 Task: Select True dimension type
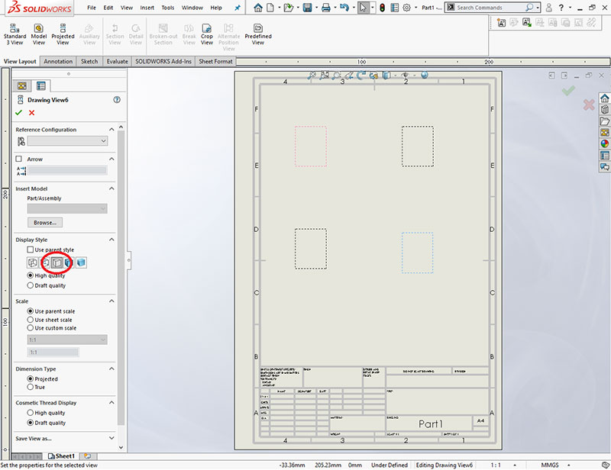point(30,387)
